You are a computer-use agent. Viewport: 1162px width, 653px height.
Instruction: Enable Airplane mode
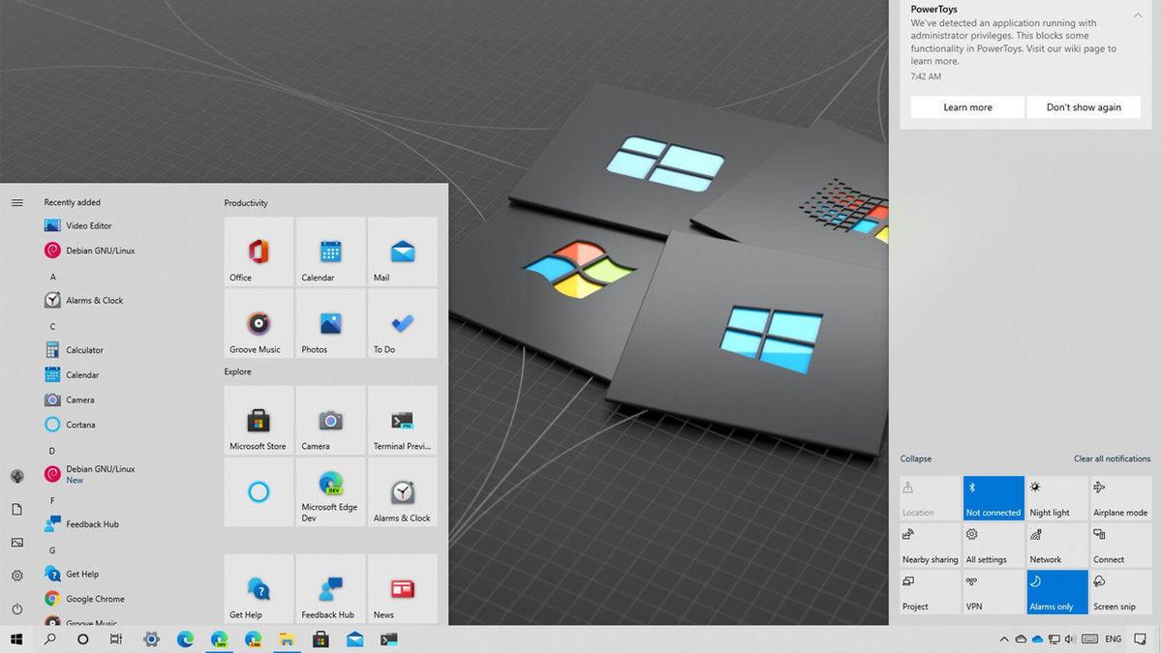pos(1119,497)
